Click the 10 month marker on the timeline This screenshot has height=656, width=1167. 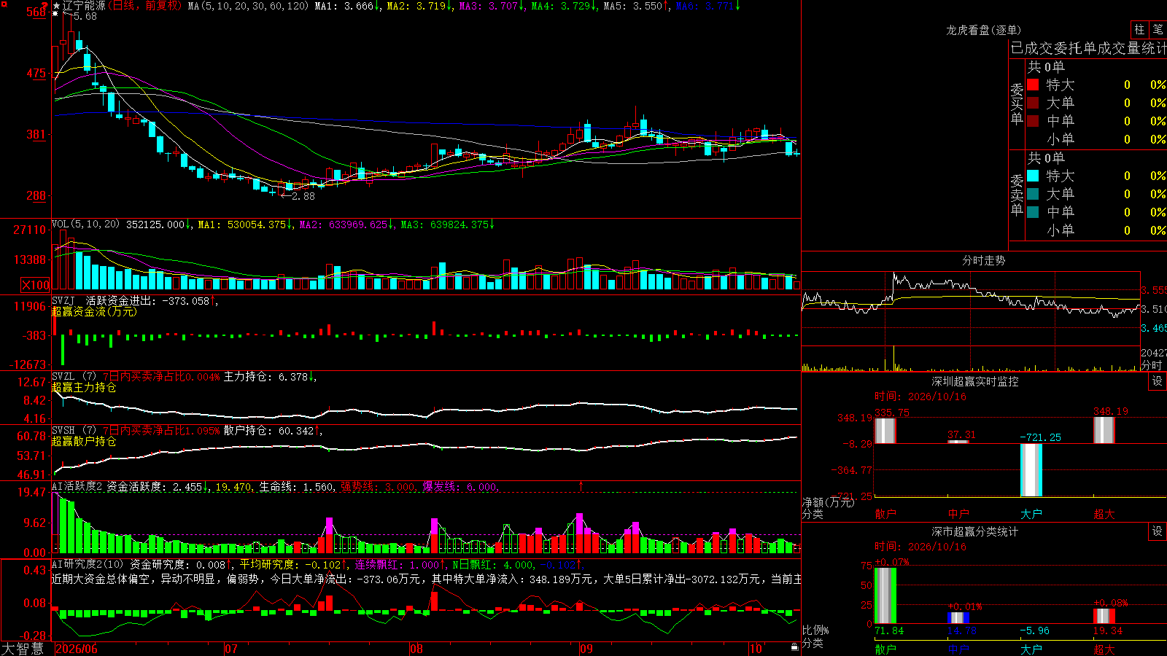pyautogui.click(x=756, y=649)
